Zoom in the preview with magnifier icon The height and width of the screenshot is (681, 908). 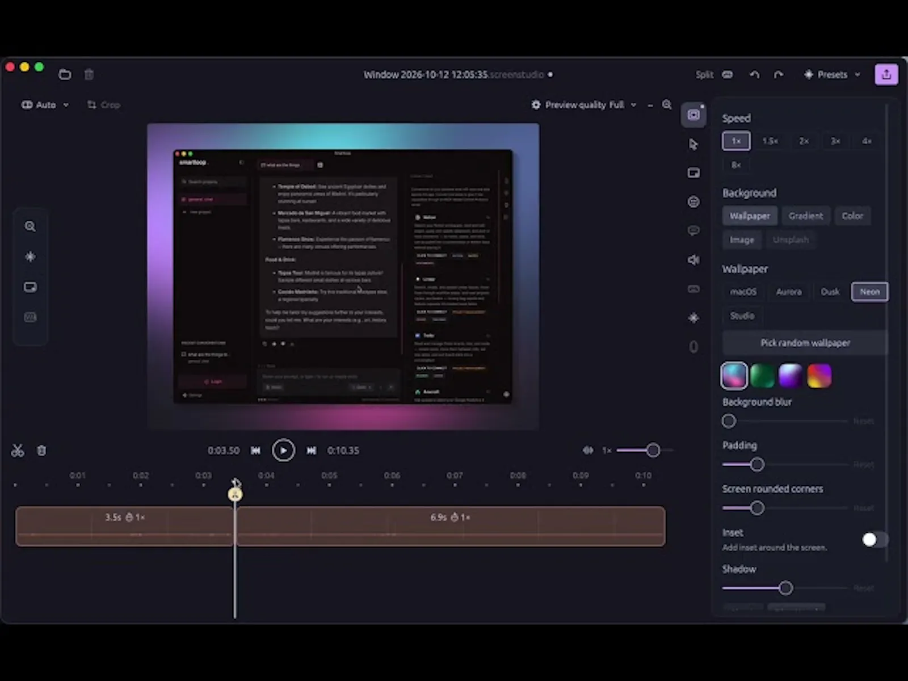click(667, 105)
